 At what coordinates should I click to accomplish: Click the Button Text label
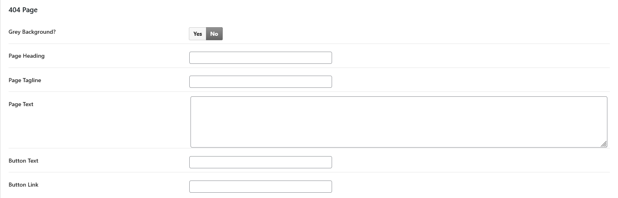(x=23, y=161)
